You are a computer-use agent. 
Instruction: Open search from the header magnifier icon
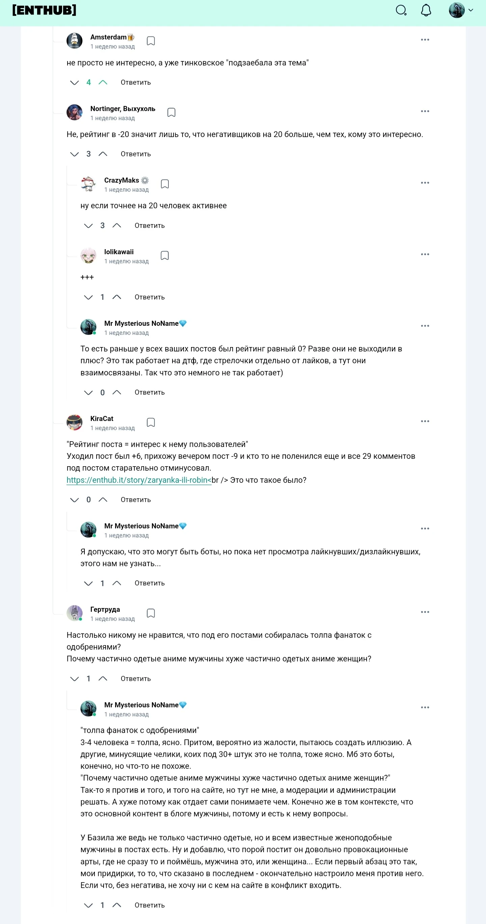click(x=401, y=10)
